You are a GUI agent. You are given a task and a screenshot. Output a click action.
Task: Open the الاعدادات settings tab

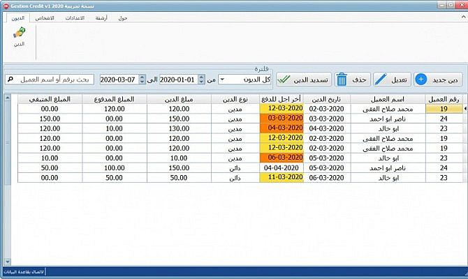click(x=75, y=18)
